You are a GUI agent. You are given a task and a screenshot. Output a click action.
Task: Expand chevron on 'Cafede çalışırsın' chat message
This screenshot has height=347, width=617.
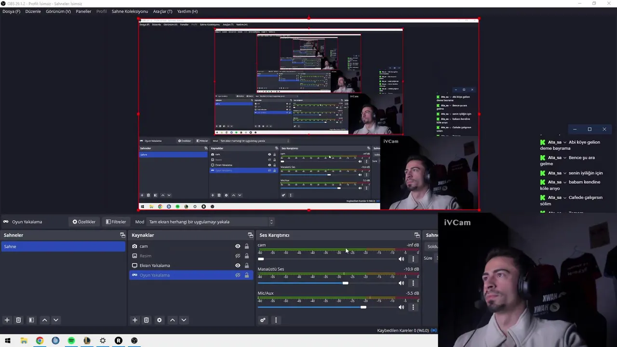564,198
